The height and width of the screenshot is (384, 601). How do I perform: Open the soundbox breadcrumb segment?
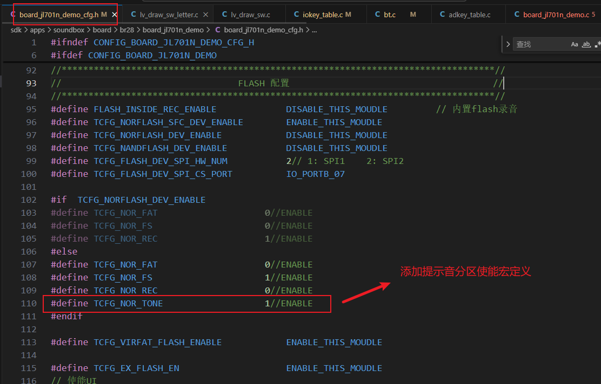pos(69,30)
